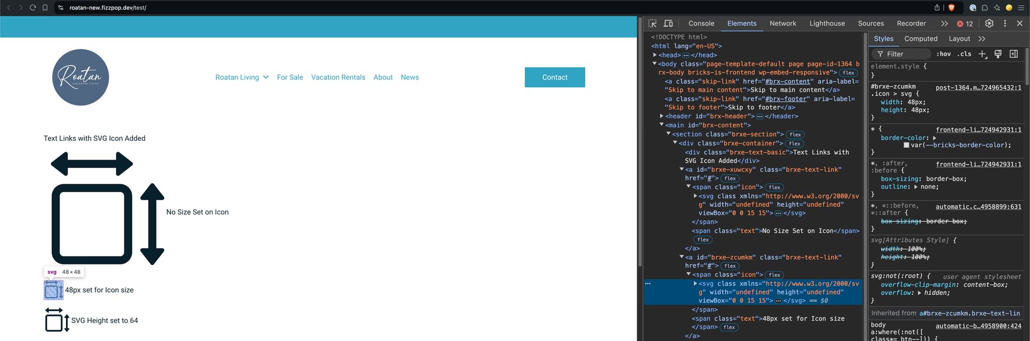Open the extensions puzzle icon

(985, 7)
